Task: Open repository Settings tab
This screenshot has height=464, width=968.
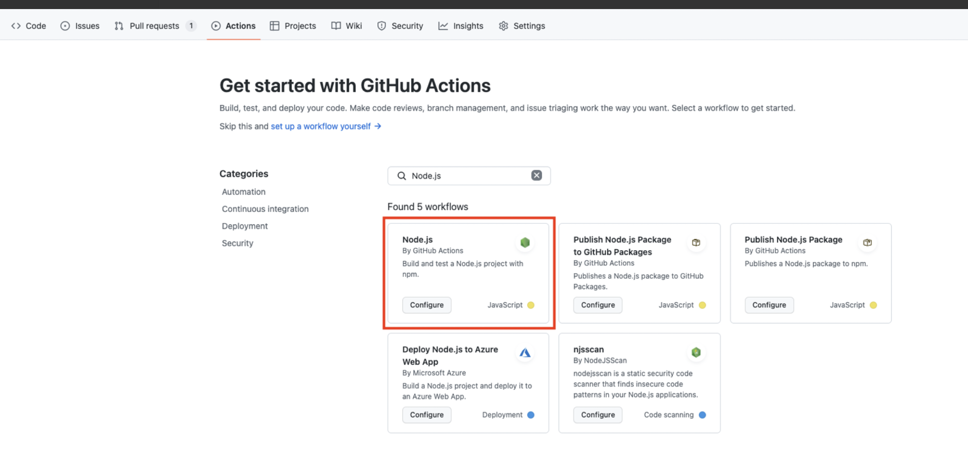Action: click(x=522, y=26)
